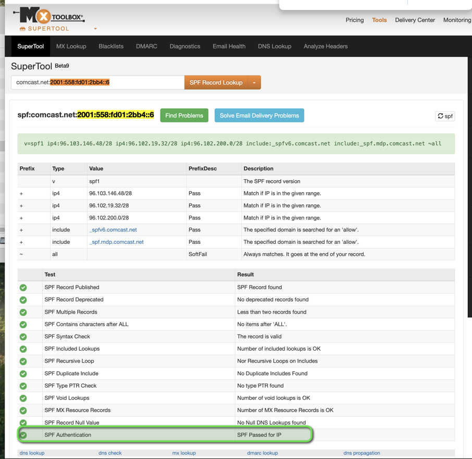
Task: Select the Analyze Headers tab
Action: pos(325,46)
